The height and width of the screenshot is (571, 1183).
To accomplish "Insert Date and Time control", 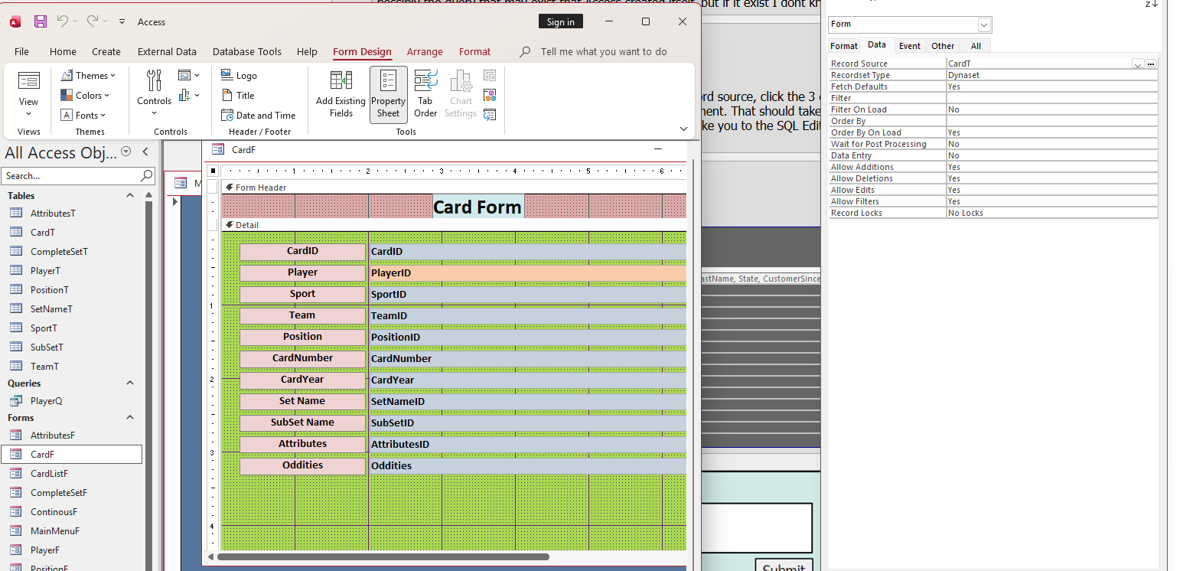I will pyautogui.click(x=258, y=116).
